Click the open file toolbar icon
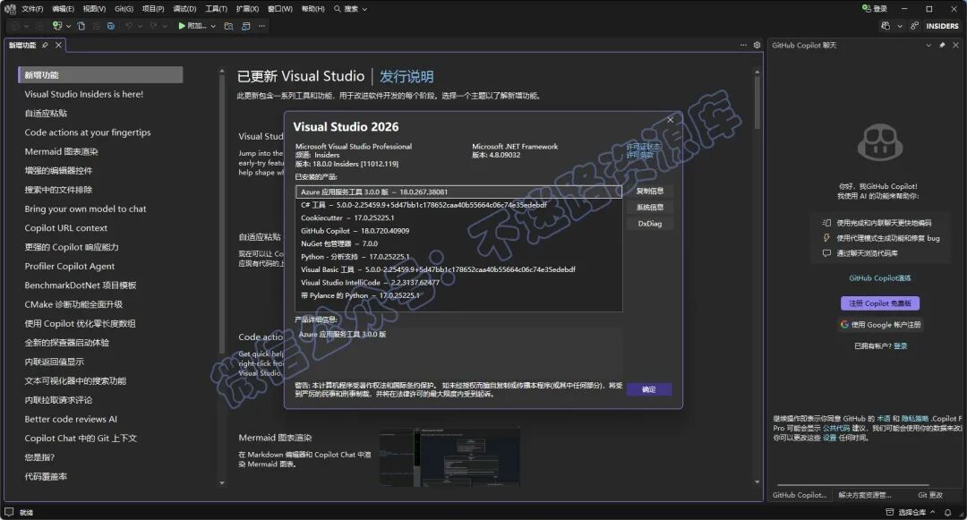Image resolution: width=967 pixels, height=520 pixels. click(x=81, y=26)
